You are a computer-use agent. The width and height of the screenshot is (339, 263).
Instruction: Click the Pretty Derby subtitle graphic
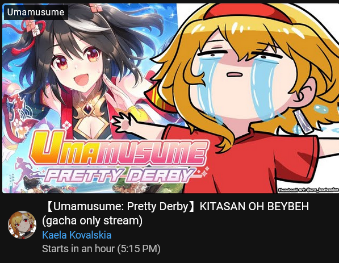[x=121, y=174]
